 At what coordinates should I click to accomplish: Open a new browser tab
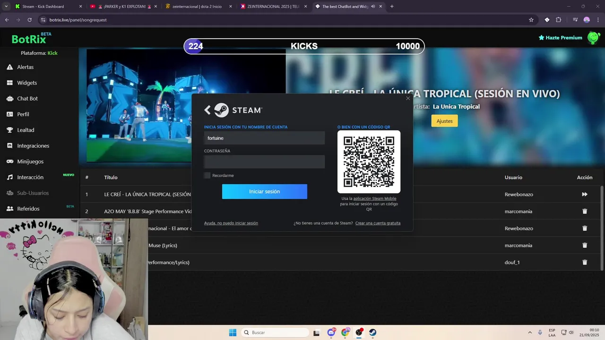coord(392,7)
